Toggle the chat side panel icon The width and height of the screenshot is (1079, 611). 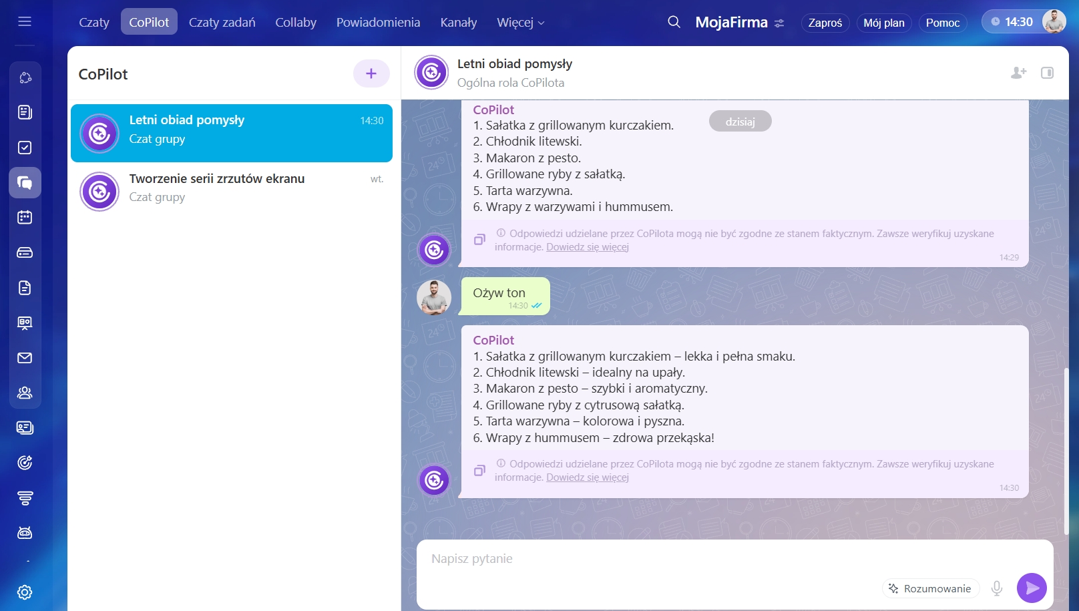tap(1047, 73)
